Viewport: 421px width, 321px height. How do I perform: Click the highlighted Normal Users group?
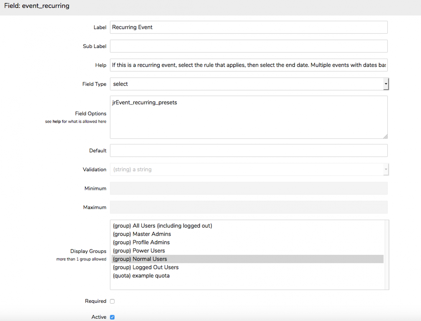(x=140, y=259)
